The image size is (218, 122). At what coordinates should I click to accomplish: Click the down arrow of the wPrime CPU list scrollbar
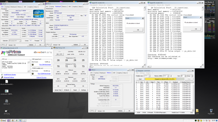(x=28, y=71)
